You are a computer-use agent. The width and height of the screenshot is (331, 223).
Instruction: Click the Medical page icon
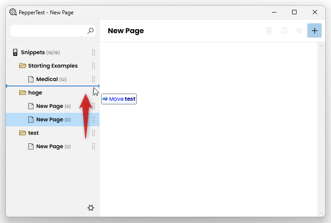point(31,79)
